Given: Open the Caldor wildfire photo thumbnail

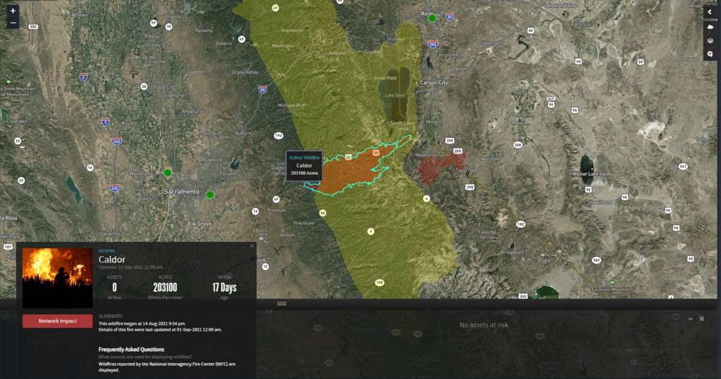Looking at the screenshot, I should pyautogui.click(x=58, y=278).
